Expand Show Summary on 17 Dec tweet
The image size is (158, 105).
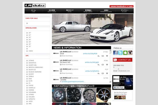click(66, 56)
